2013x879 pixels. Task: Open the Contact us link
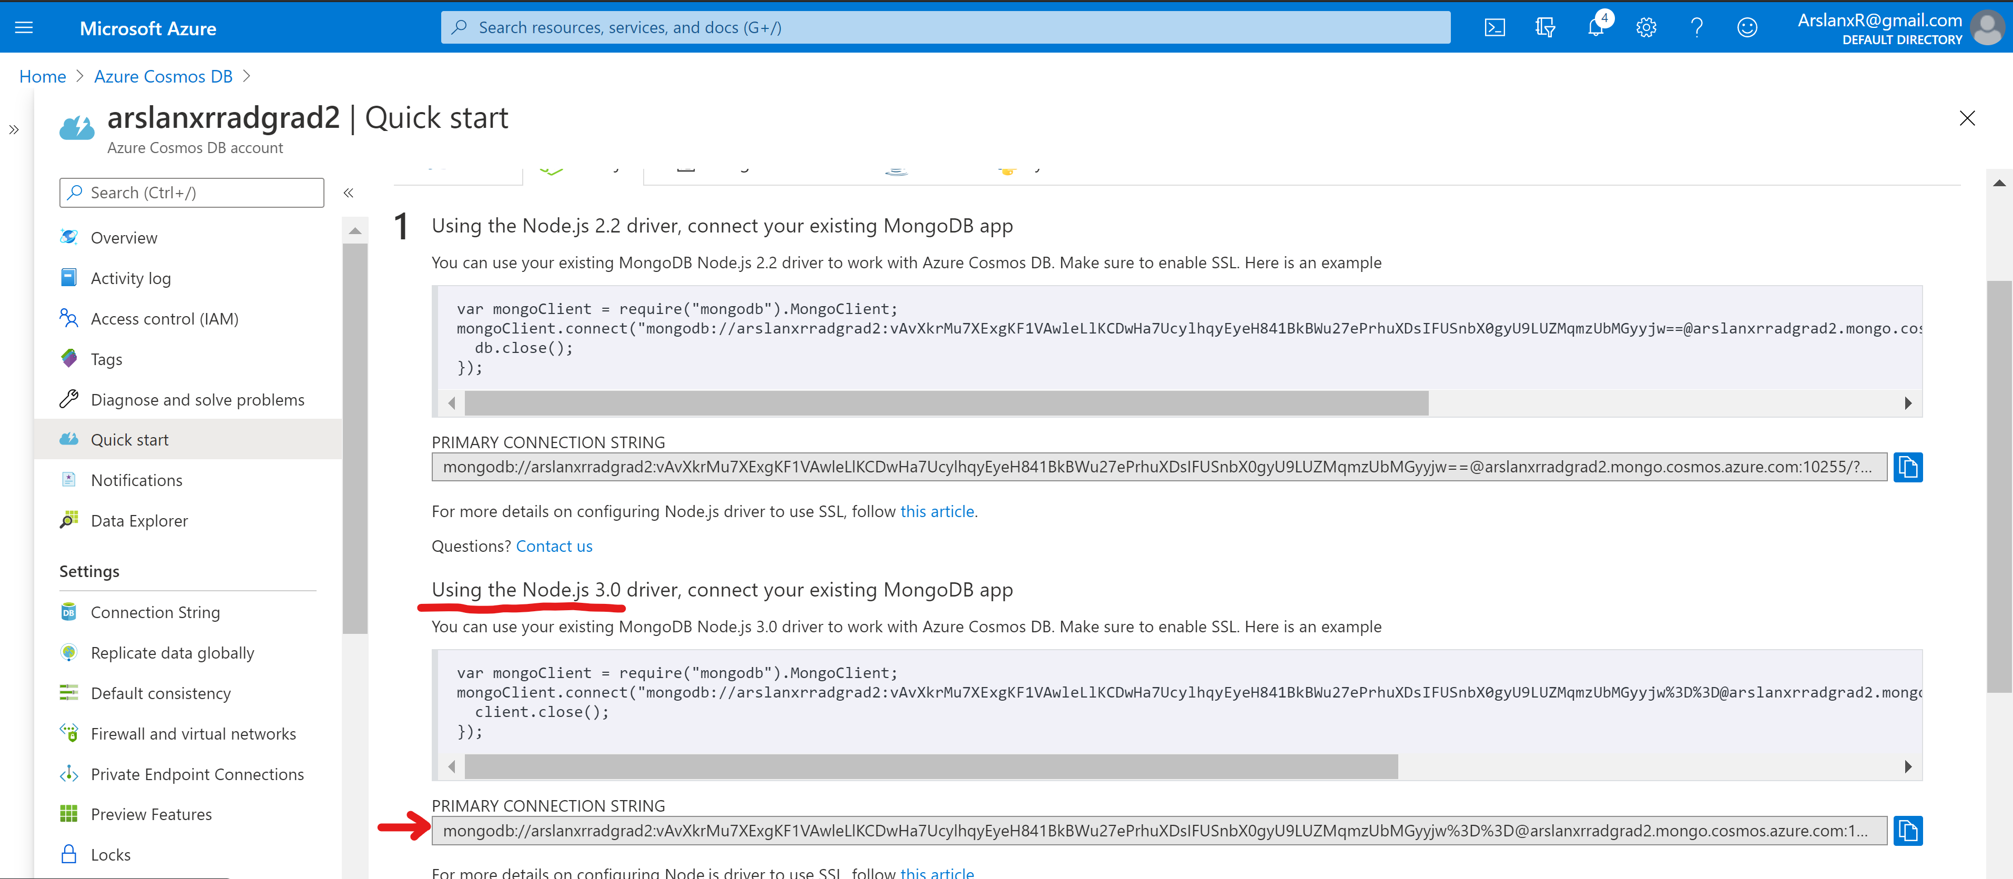tap(554, 547)
